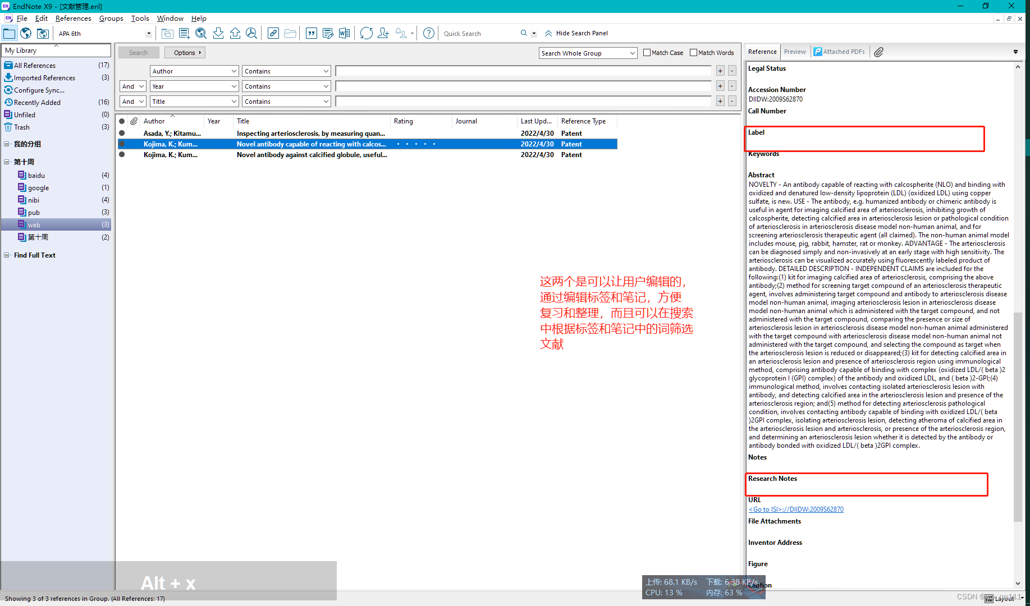1030x606 pixels.
Task: Click minus button in Title search row
Action: pyautogui.click(x=732, y=102)
